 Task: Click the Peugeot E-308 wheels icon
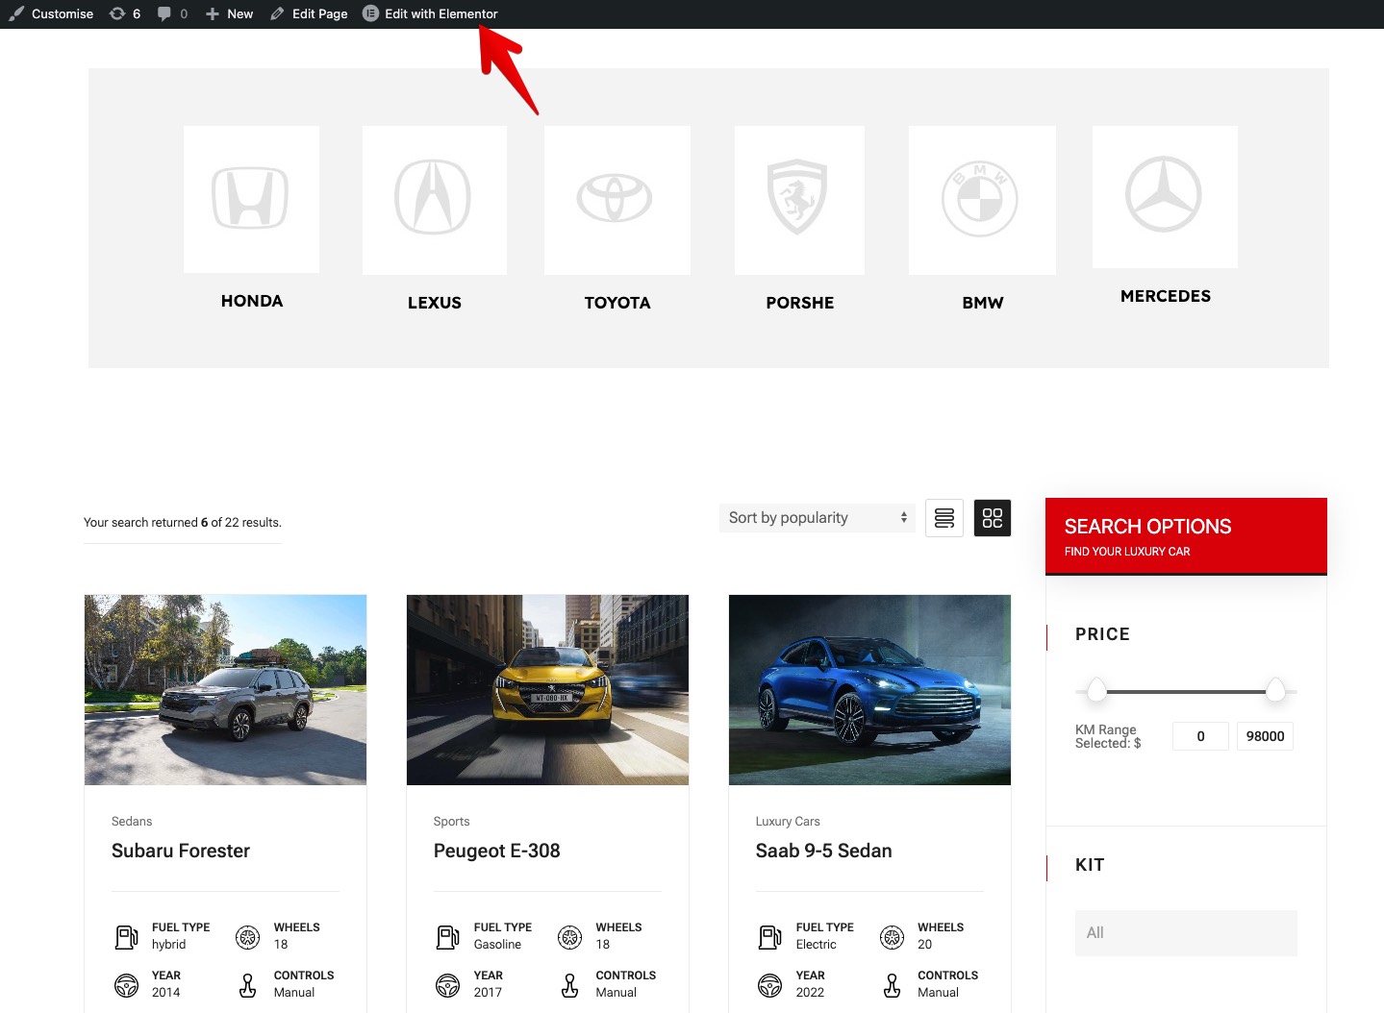click(x=570, y=937)
